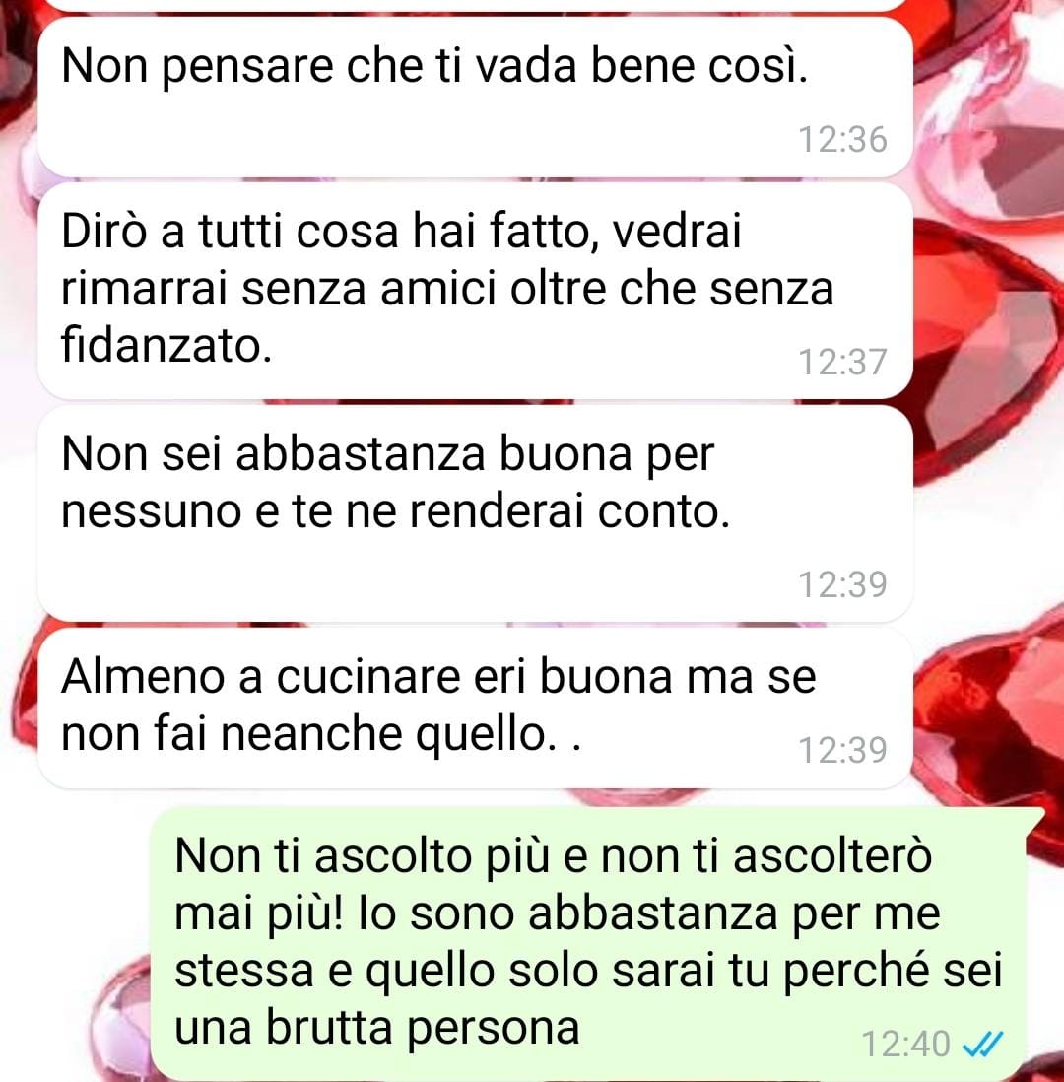The height and width of the screenshot is (1082, 1064).
Task: Click the word 'cucinare' in the fourth message
Action: pyautogui.click(x=367, y=677)
